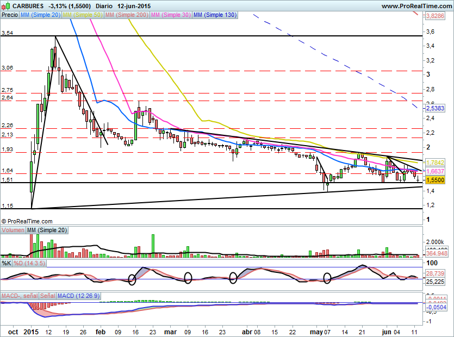Image resolution: width=454 pixels, height=337 pixels.
Task: Open volume panel MM (Simple 20) settings
Action: (47, 230)
